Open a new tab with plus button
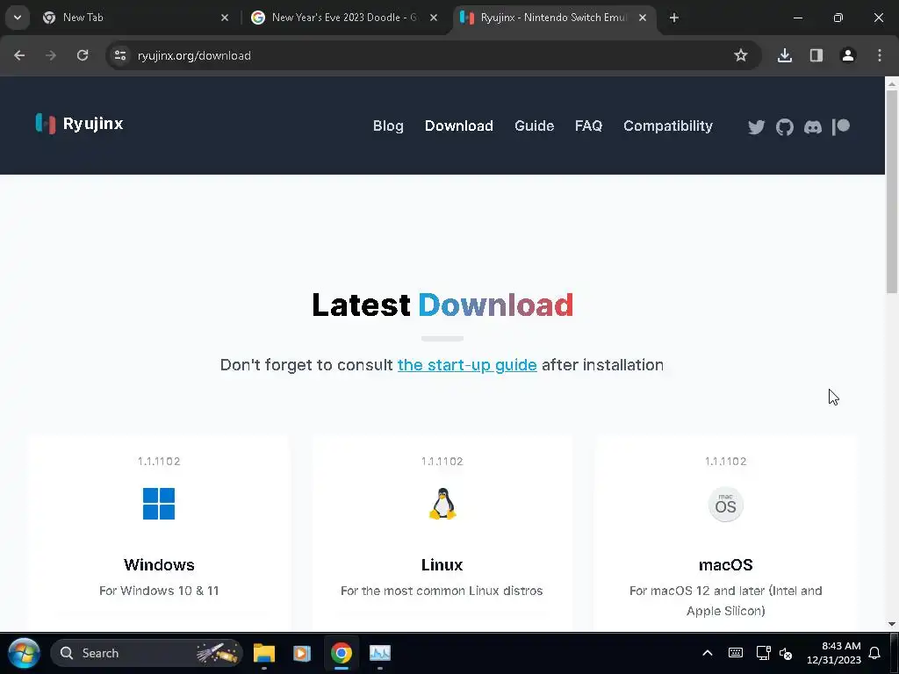Screen dimensions: 899x674 click(x=673, y=18)
